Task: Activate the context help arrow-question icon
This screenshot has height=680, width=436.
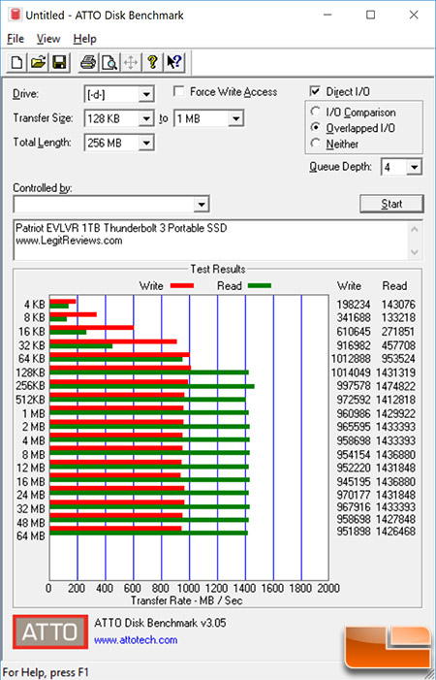Action: point(174,62)
